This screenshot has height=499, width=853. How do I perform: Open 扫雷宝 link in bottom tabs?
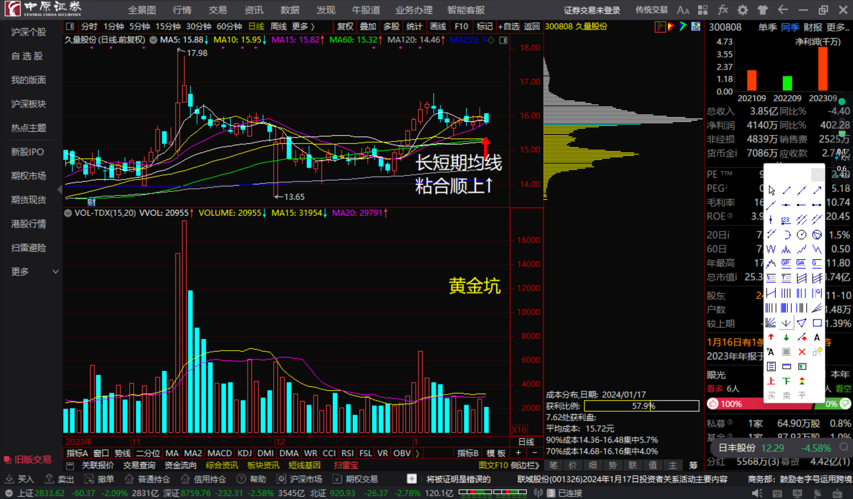(346, 465)
